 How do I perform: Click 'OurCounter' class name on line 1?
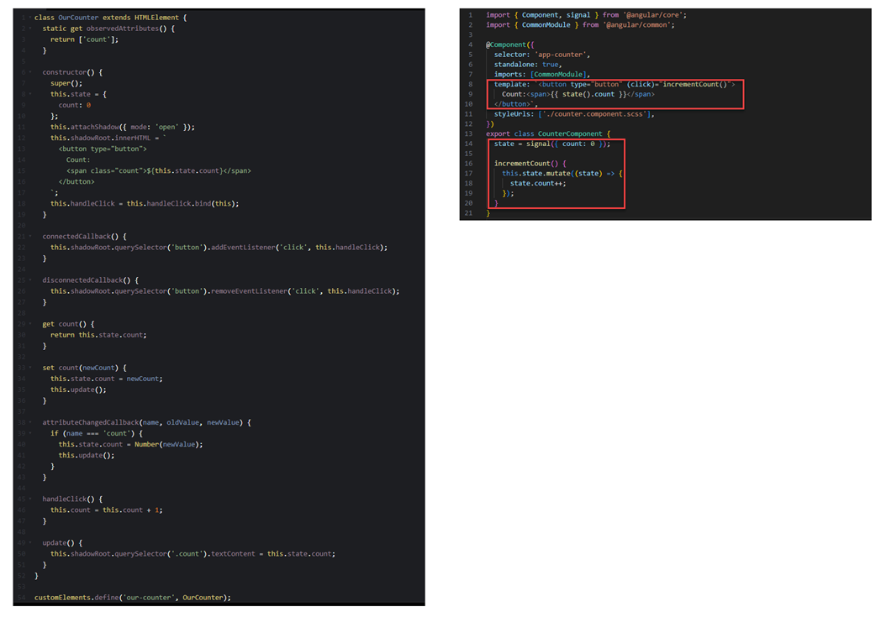click(78, 18)
